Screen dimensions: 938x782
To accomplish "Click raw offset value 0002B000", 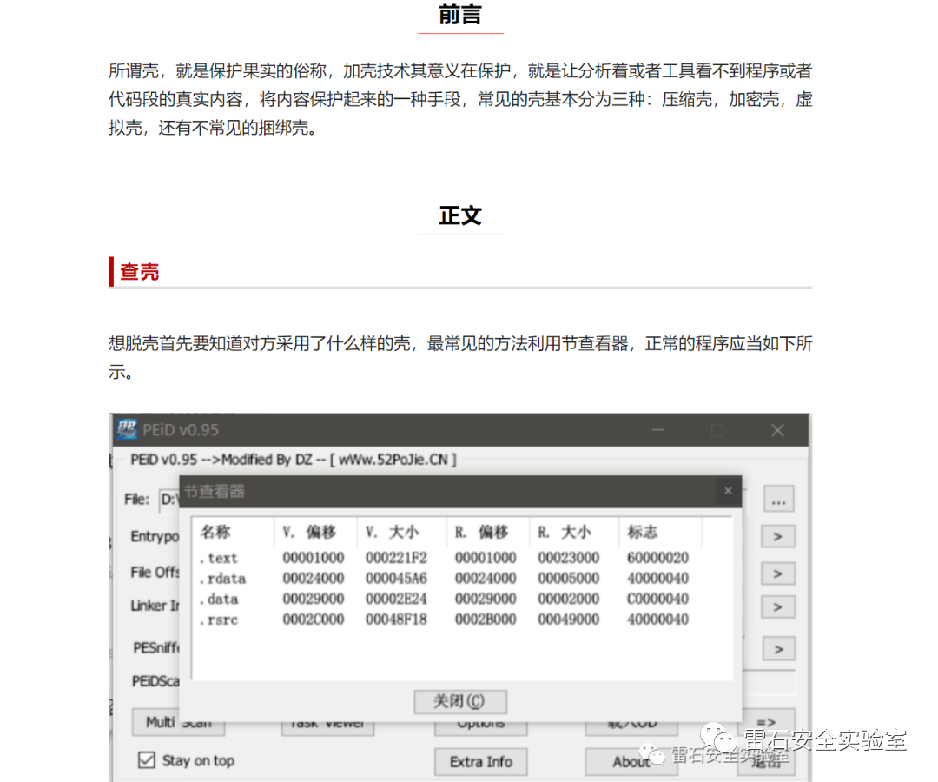I will click(x=486, y=619).
